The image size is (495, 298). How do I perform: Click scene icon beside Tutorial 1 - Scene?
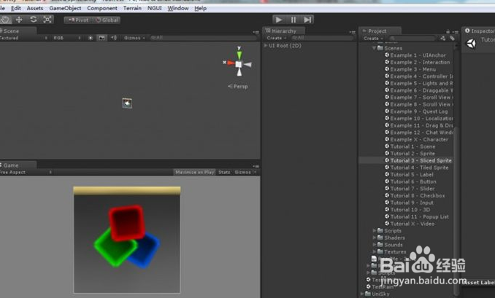[x=387, y=146]
